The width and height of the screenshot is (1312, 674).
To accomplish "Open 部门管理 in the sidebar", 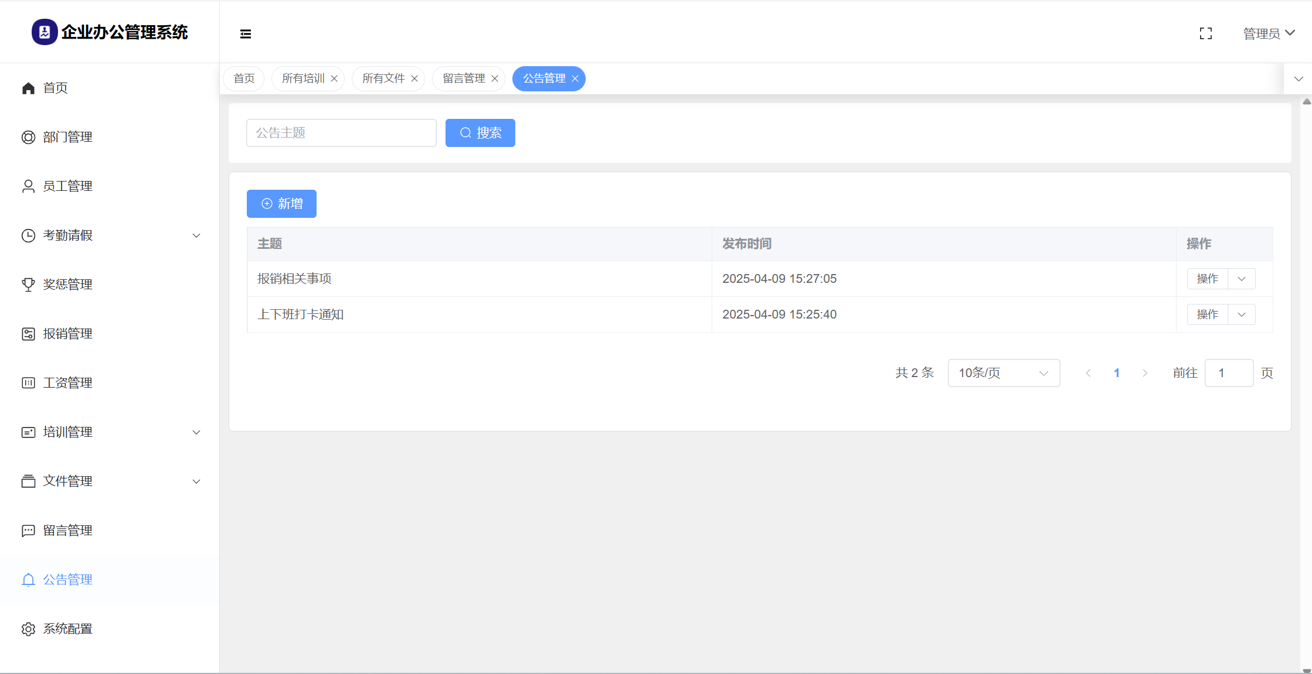I will (67, 137).
